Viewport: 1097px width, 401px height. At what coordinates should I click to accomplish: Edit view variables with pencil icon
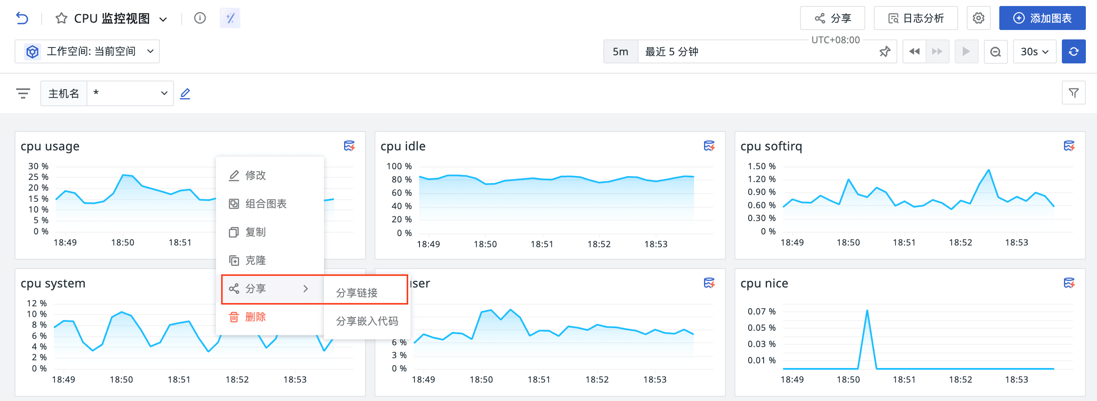pyautogui.click(x=185, y=93)
